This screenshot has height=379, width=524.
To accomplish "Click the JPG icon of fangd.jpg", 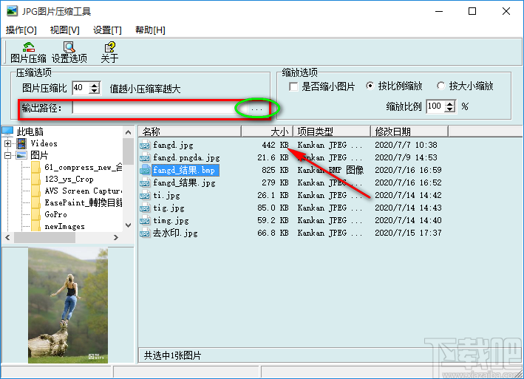I will [145, 145].
